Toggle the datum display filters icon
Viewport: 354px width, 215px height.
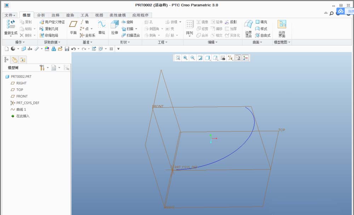tap(230, 58)
